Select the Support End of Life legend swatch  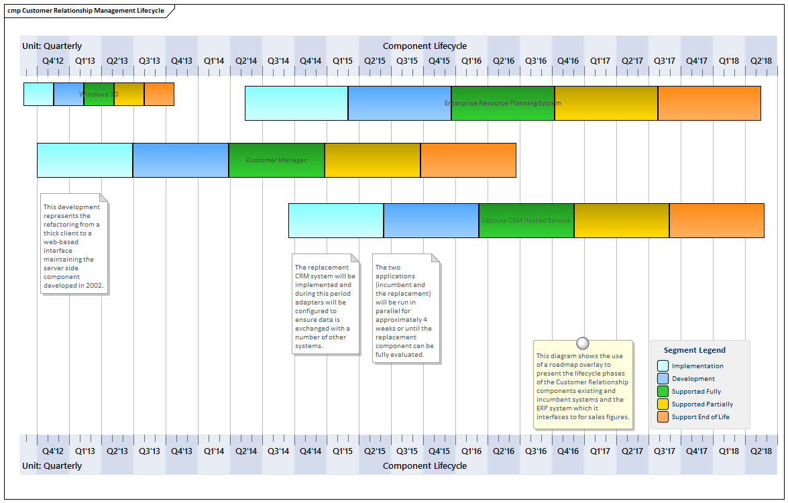(664, 417)
